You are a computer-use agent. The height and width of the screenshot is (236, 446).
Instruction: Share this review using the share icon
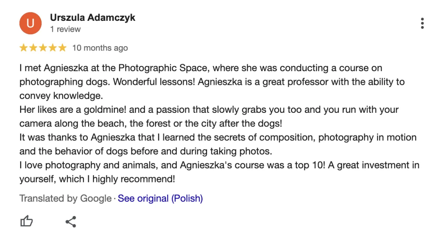coord(71,221)
